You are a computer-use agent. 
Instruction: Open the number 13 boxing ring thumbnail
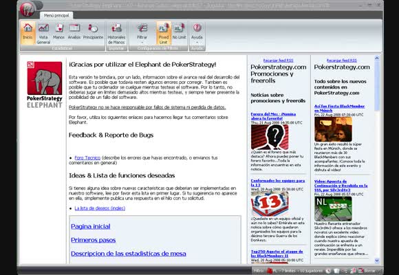click(270, 203)
